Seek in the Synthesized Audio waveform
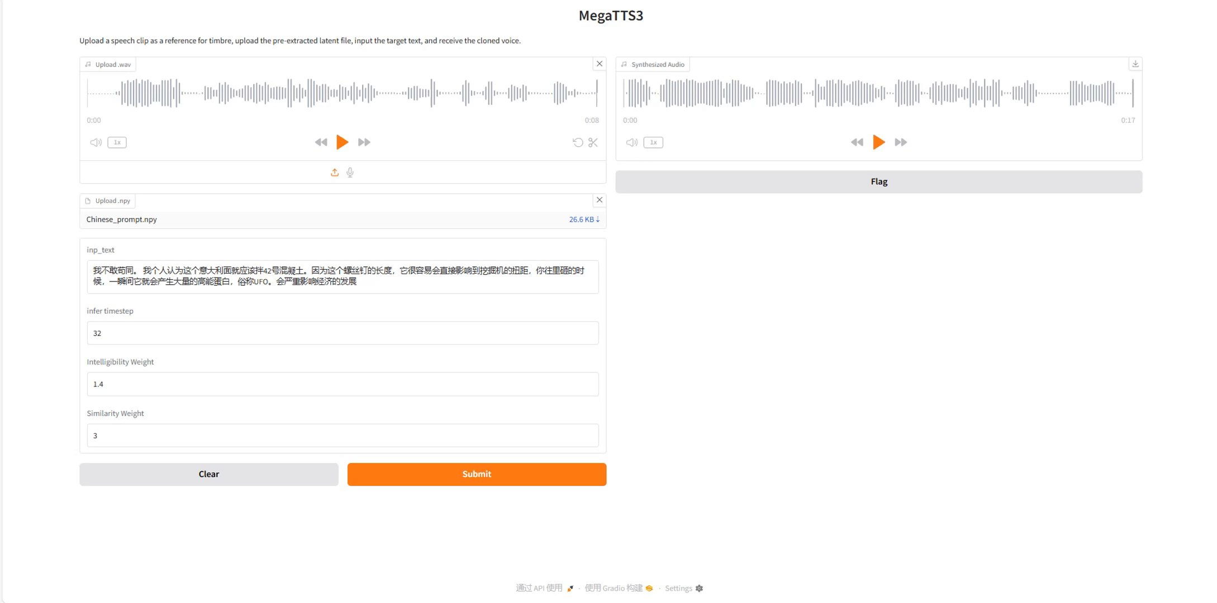 [x=878, y=93]
